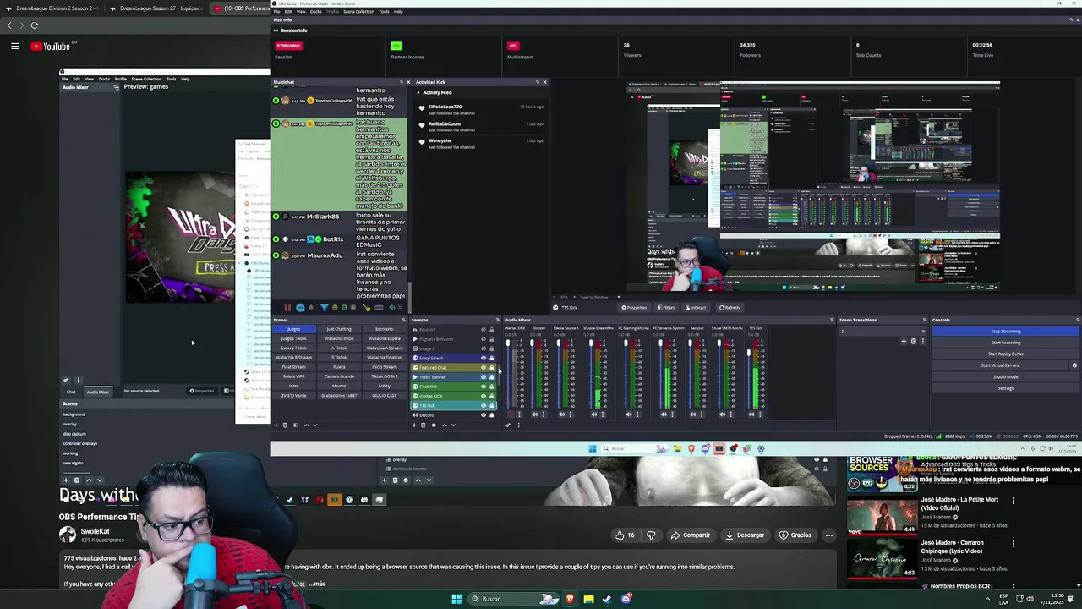
Task: Remove the scene transition trash icon
Action: tap(913, 341)
